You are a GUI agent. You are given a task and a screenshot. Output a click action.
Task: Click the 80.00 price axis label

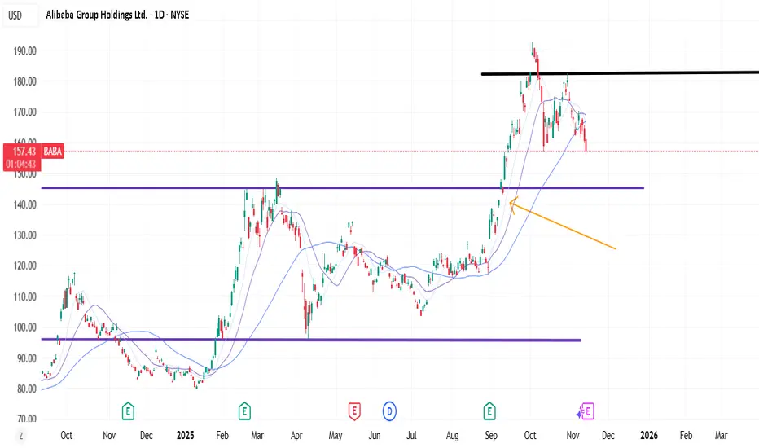[x=25, y=389]
